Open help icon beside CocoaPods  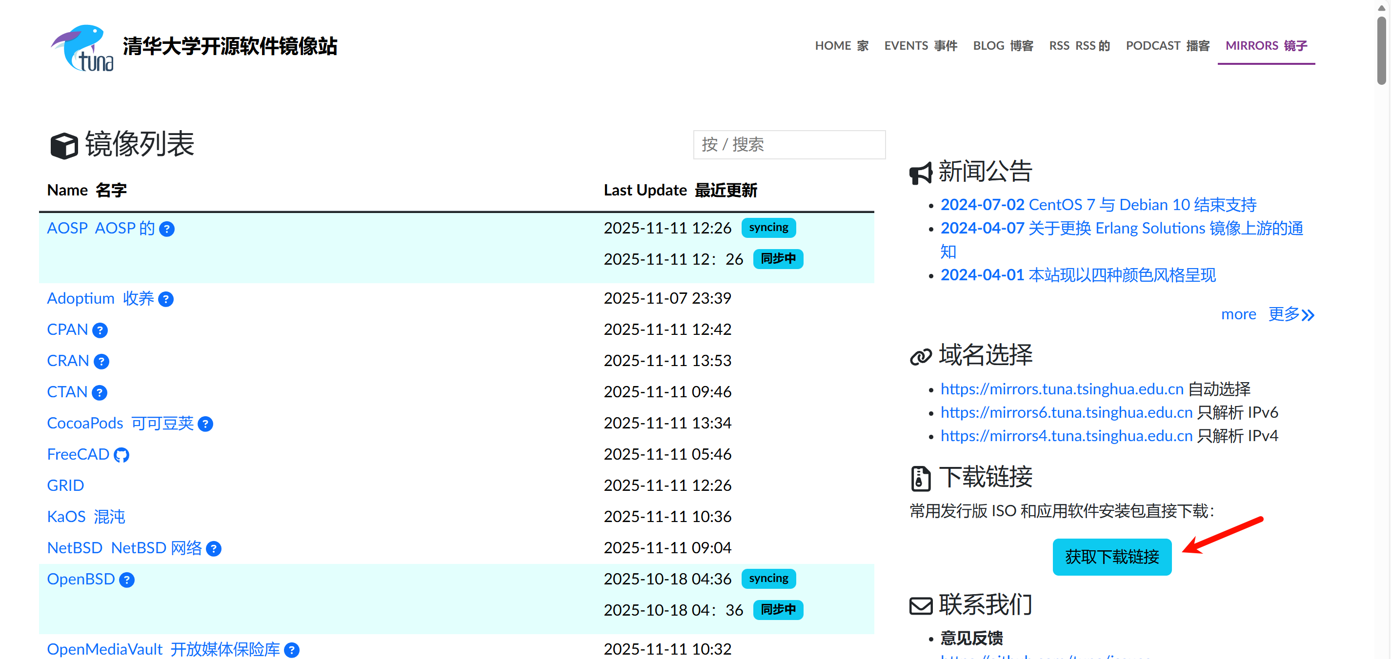coord(205,424)
